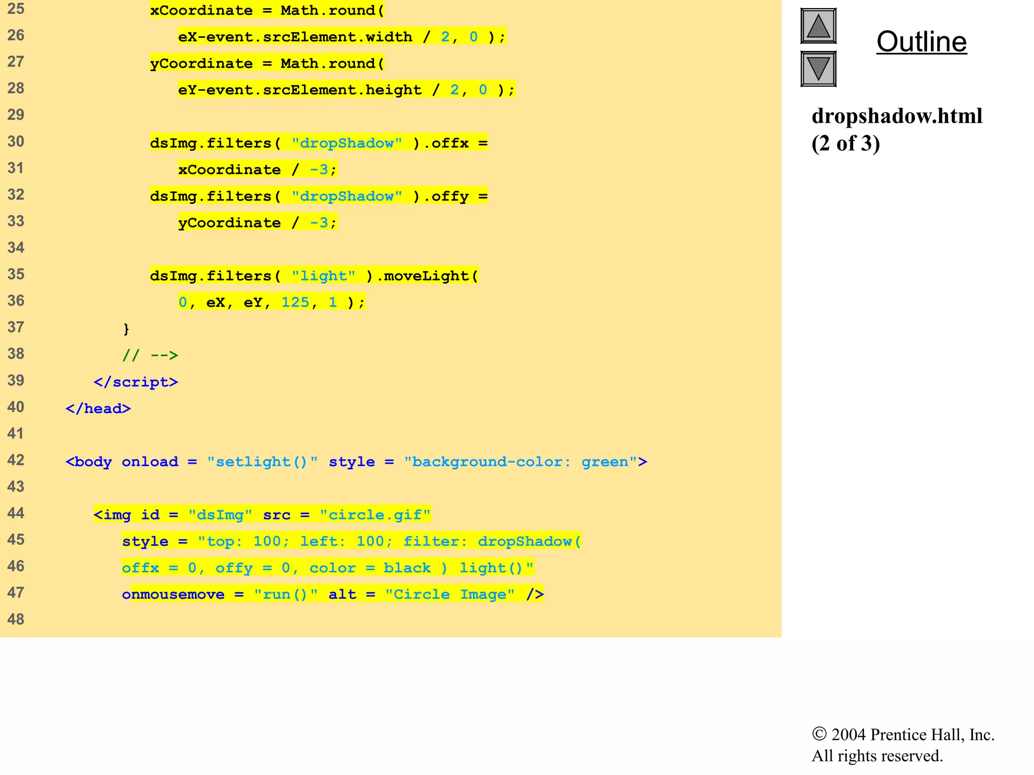
Task: Select the 'onmousemove = "run()"' line
Action: [333, 594]
